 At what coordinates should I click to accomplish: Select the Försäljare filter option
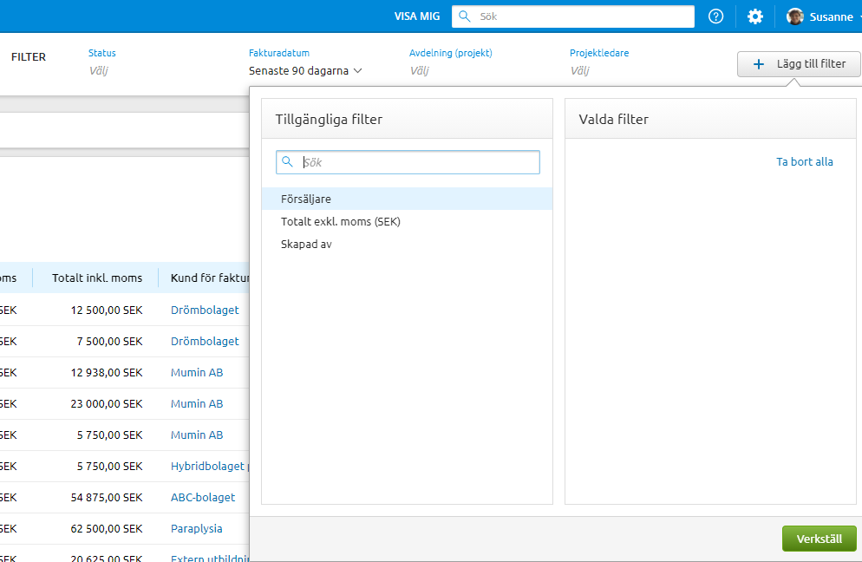pyautogui.click(x=306, y=199)
